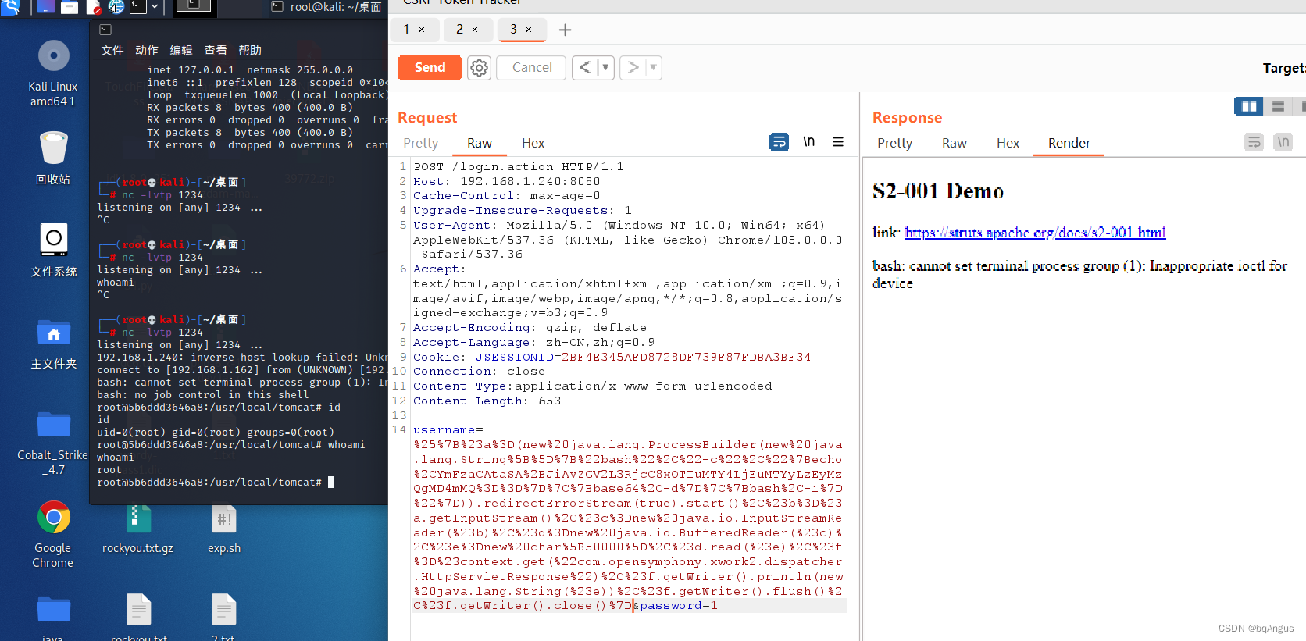This screenshot has width=1306, height=641.
Task: Expand the forward history dropdown
Action: click(x=653, y=68)
